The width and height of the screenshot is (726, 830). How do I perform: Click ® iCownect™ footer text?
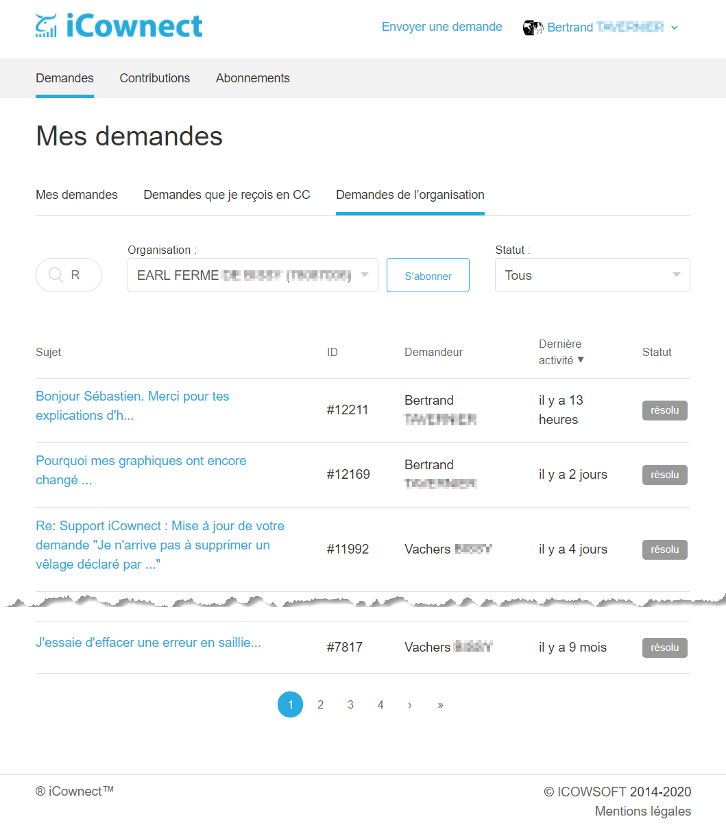(x=75, y=791)
